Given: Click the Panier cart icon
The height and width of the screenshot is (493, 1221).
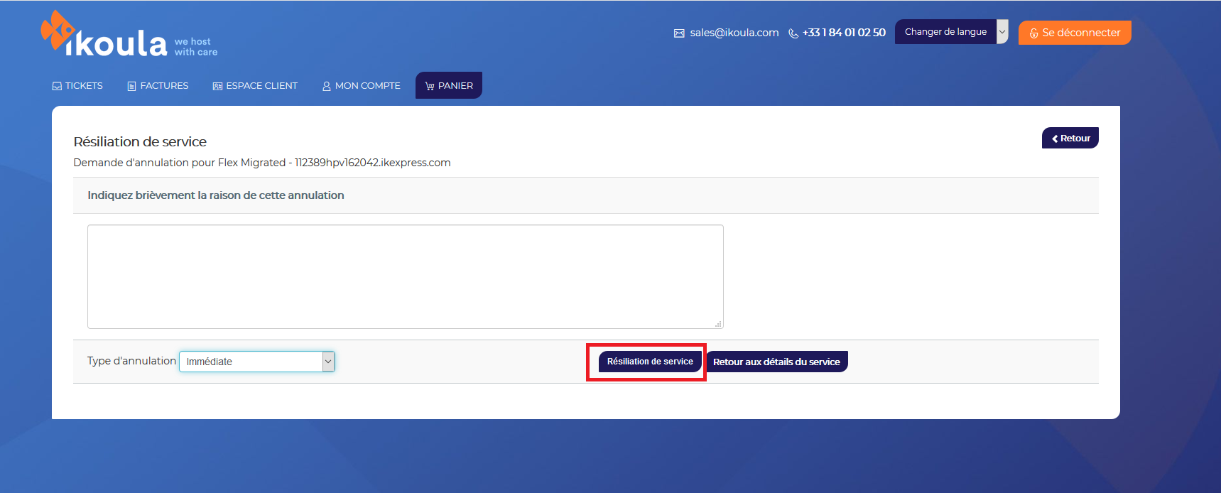Looking at the screenshot, I should tap(430, 86).
